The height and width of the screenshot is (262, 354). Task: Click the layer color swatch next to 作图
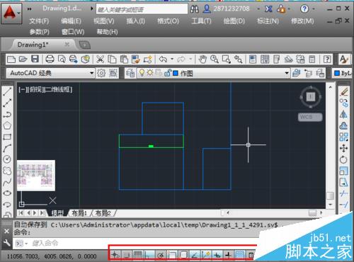(x=176, y=73)
